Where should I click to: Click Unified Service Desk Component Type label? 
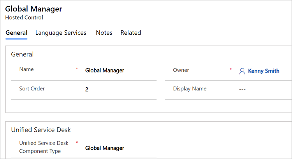[x=44, y=147]
